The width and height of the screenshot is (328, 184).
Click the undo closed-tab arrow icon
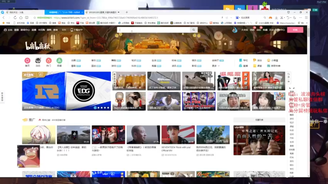[x=288, y=18]
